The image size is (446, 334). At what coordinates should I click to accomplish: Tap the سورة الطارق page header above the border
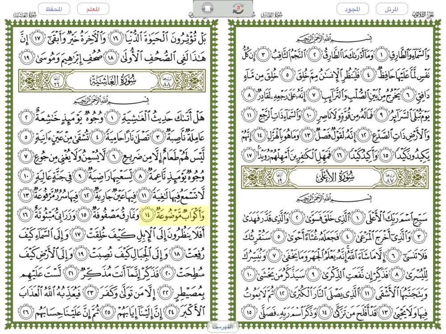[x=272, y=15]
